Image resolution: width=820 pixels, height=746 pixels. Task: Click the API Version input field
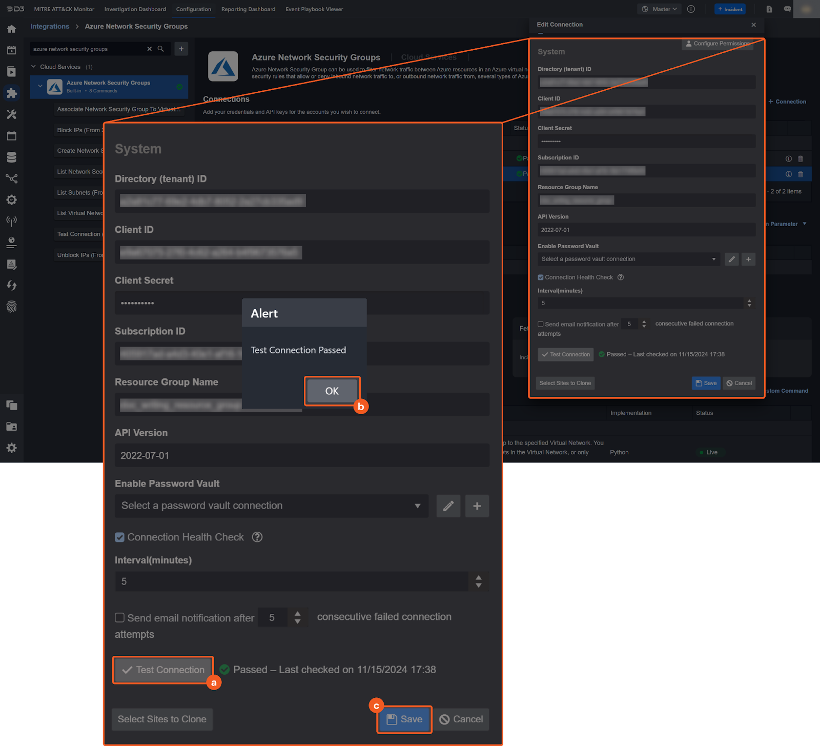tap(301, 455)
